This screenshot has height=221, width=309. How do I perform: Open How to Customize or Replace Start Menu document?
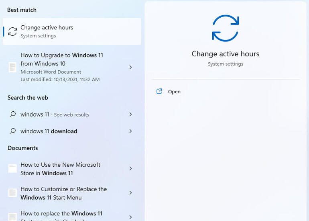[72, 193]
